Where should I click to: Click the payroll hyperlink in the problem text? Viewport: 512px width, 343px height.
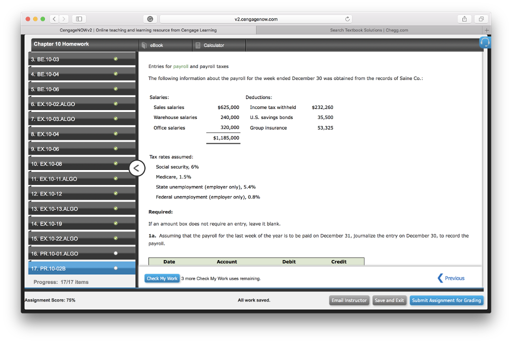tap(180, 65)
